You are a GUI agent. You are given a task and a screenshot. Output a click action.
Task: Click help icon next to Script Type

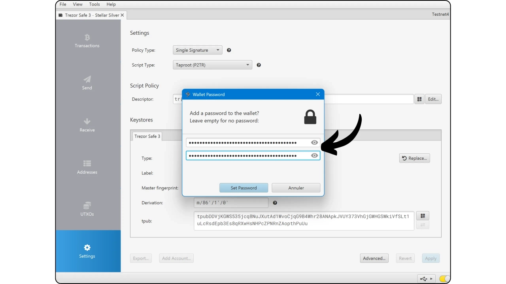tap(259, 65)
